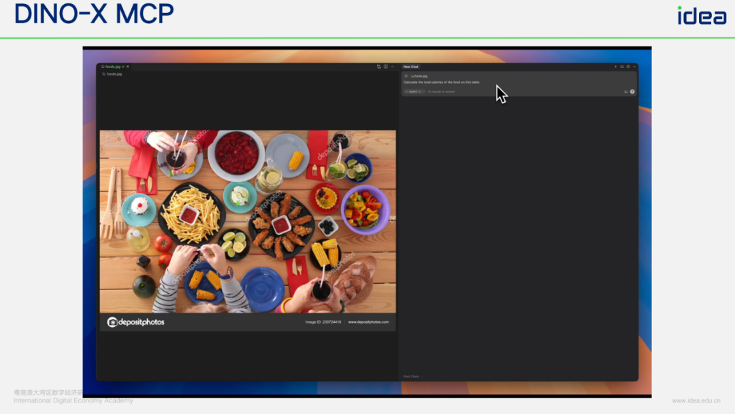
Task: Select the New Chat tab
Action: (x=410, y=67)
